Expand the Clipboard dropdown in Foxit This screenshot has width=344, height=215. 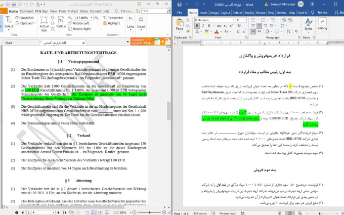(35, 23)
